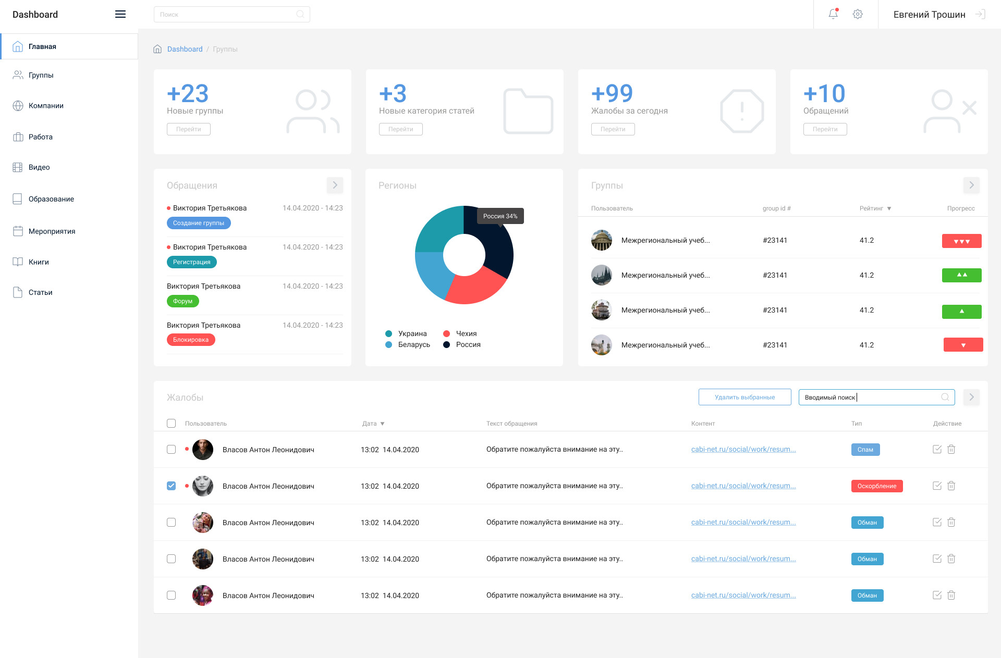The image size is (1001, 658).
Task: Select Мероприятия in the sidebar
Action: tap(52, 231)
